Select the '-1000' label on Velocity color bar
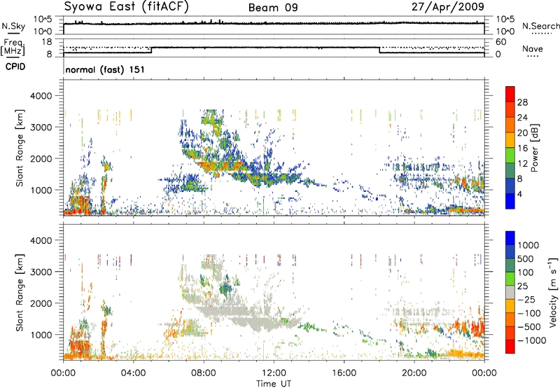 (532, 340)
